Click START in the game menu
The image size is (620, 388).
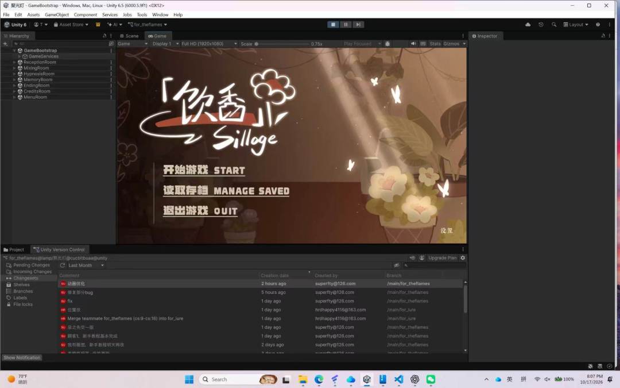click(x=204, y=170)
